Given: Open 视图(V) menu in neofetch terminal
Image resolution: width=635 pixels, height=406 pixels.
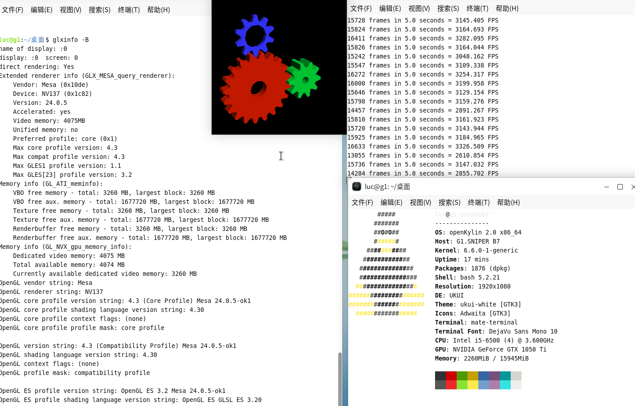Looking at the screenshot, I should (421, 202).
